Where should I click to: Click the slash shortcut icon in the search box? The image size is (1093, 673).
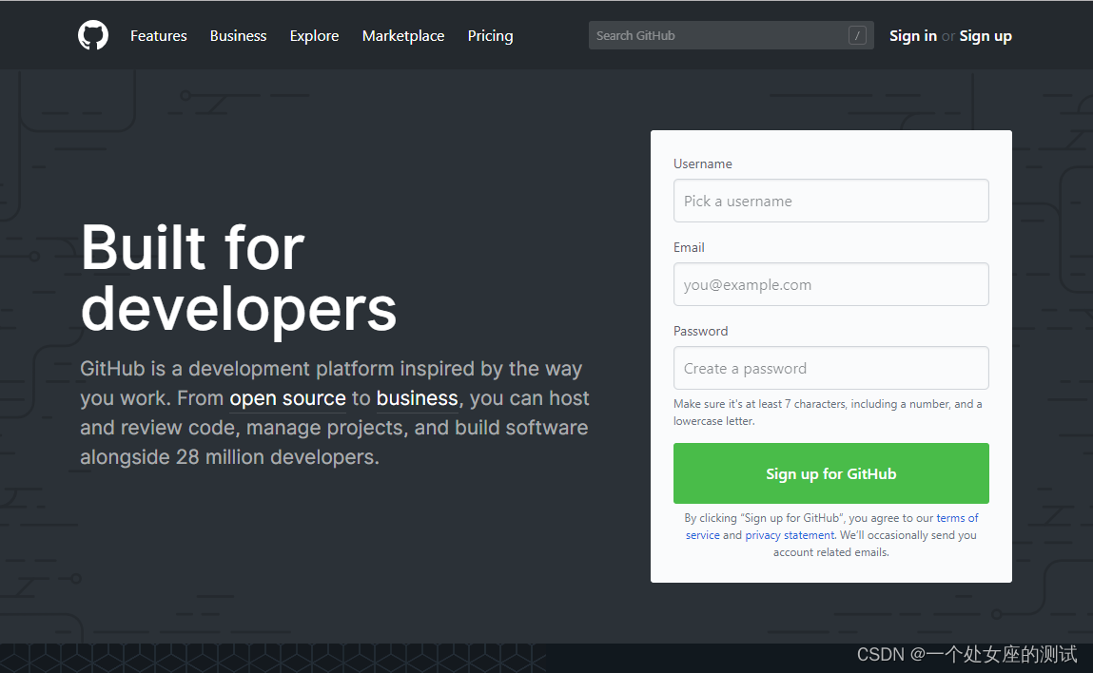pos(857,35)
